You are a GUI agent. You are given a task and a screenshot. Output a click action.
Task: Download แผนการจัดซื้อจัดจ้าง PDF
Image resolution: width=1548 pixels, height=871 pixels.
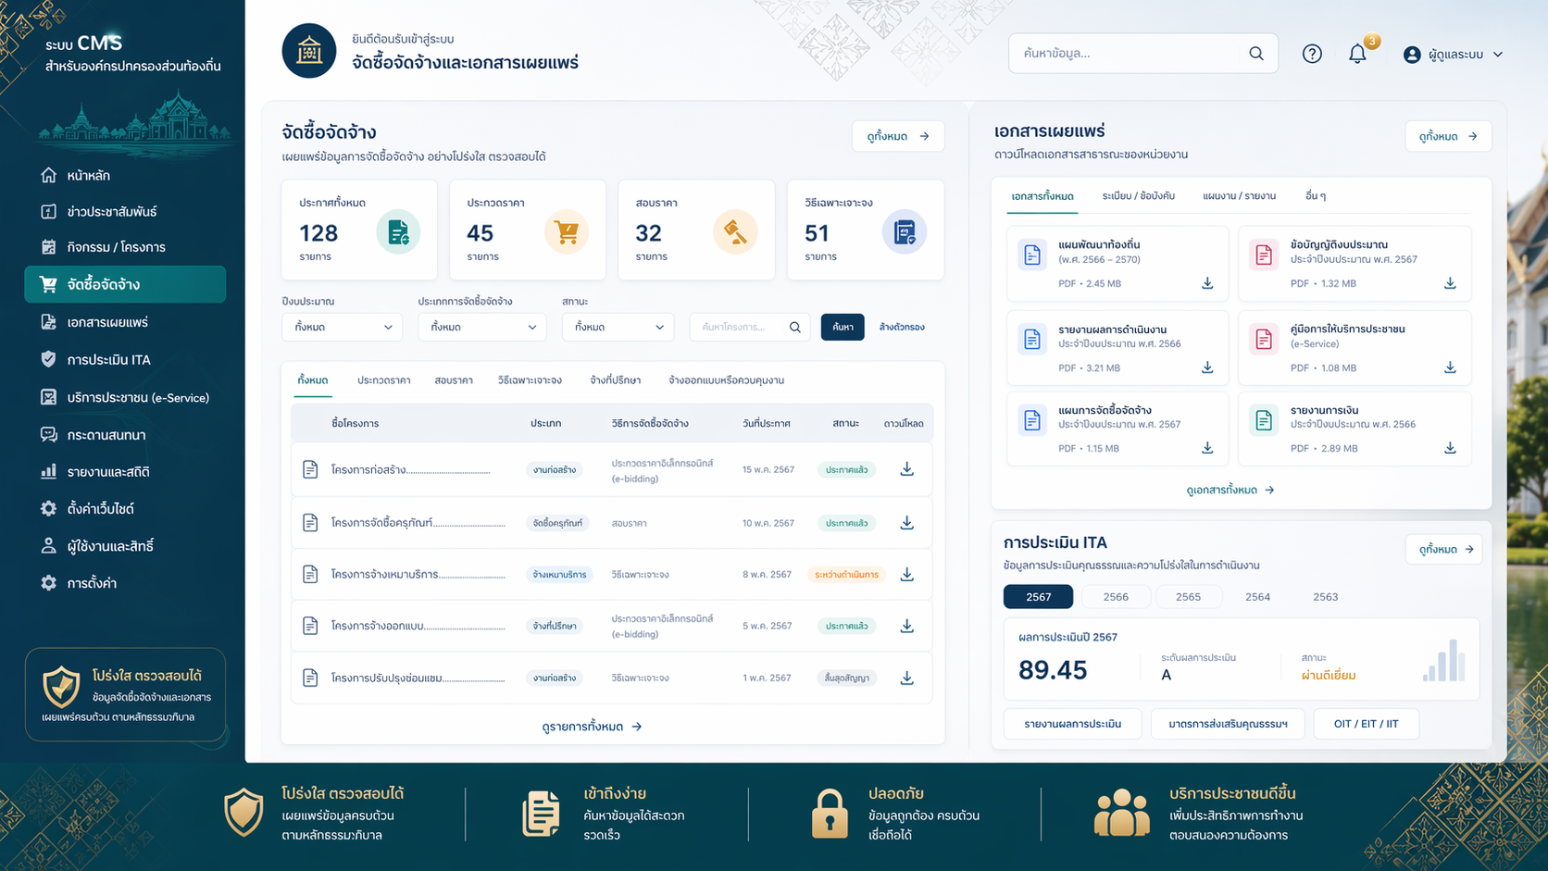(1207, 448)
